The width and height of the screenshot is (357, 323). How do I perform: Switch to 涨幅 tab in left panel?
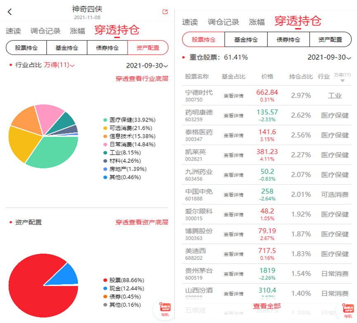pos(78,31)
